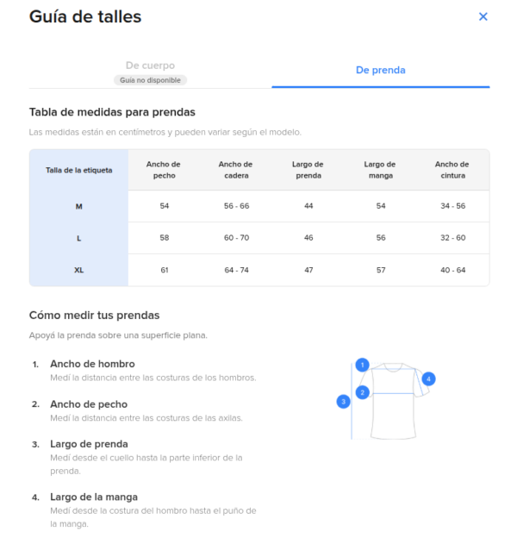Click the Largo de prenda instruction heading
Viewport: 517px width, 544px height.
pos(89,444)
